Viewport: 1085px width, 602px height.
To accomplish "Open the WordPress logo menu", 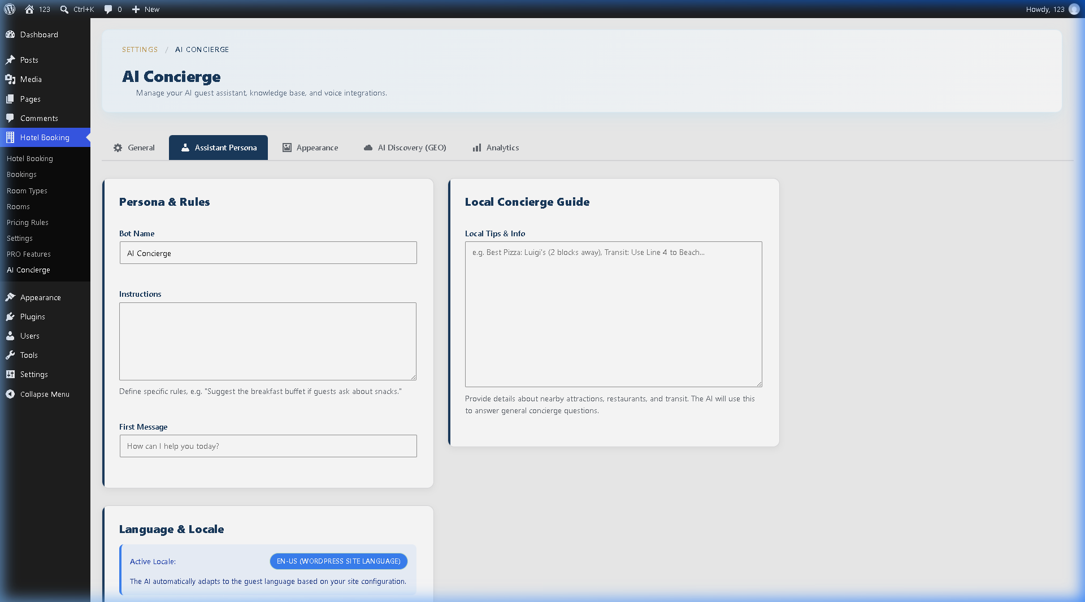I will tap(10, 9).
